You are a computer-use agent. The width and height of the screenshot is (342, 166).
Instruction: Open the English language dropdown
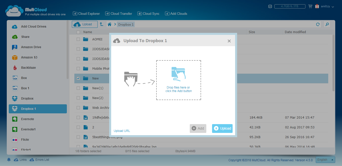[x=325, y=160]
